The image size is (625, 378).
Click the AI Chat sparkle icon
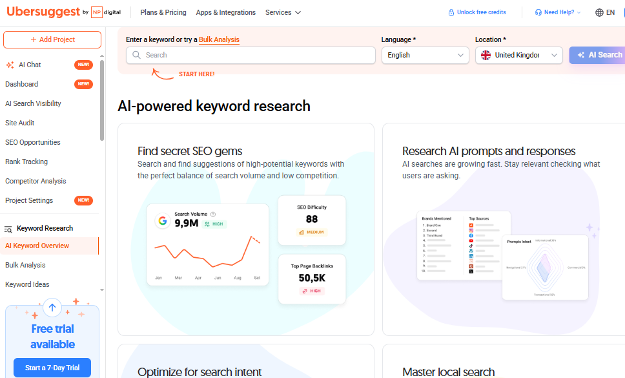click(x=10, y=65)
